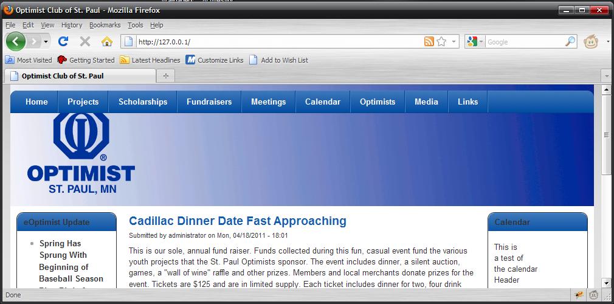Click the red Getting Started bookmark icon
This screenshot has height=304, width=614.
(62, 60)
